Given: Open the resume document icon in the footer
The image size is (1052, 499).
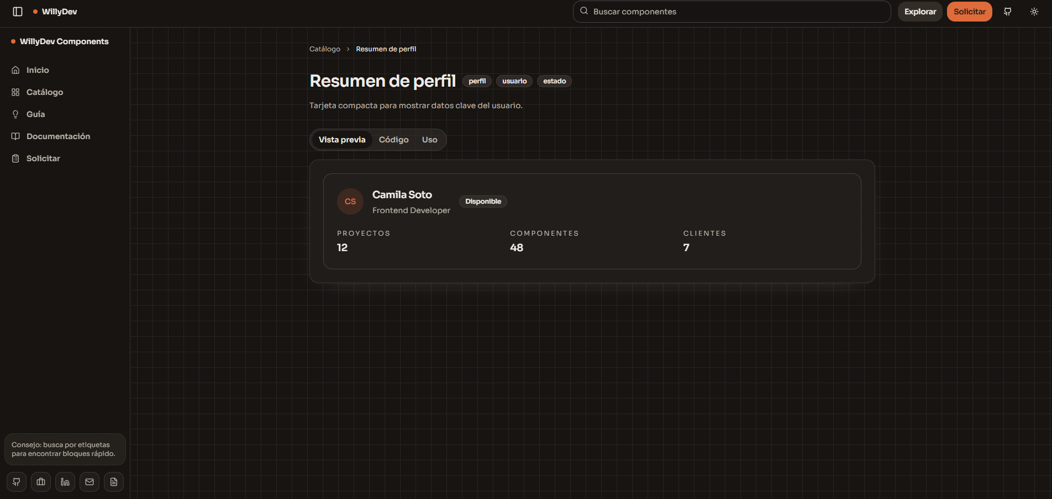Looking at the screenshot, I should (113, 481).
